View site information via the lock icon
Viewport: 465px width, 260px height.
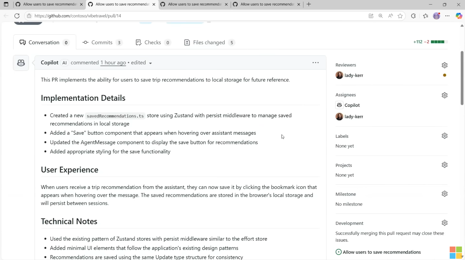tap(29, 16)
